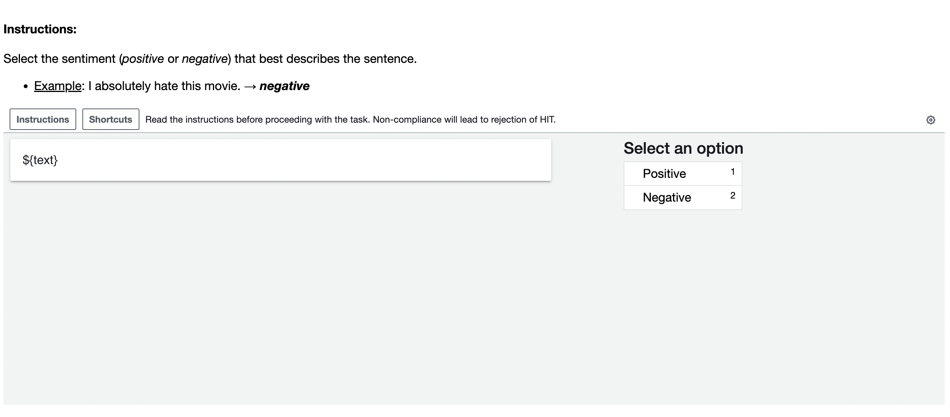Click the underlined Example word
This screenshot has width=950, height=417.
click(x=57, y=86)
